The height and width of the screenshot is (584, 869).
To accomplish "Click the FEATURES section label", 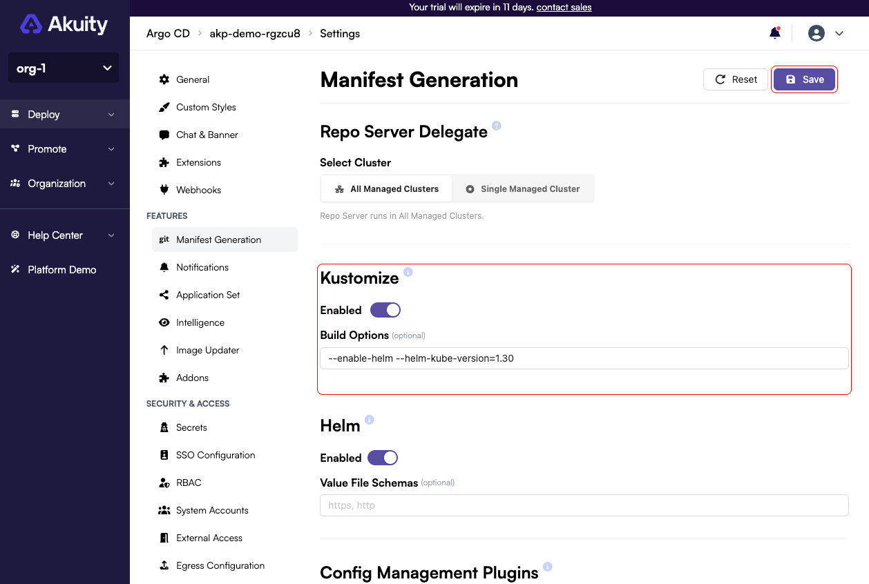I will click(167, 216).
